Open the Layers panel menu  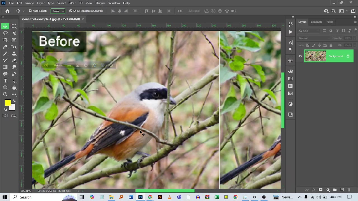coord(355,22)
